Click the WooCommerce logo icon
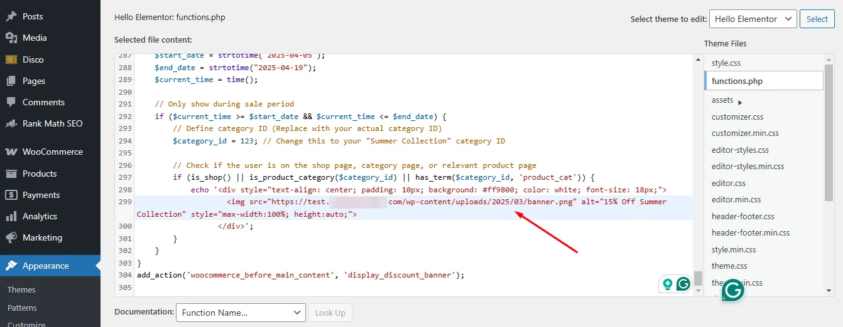843x327 pixels. (x=11, y=152)
